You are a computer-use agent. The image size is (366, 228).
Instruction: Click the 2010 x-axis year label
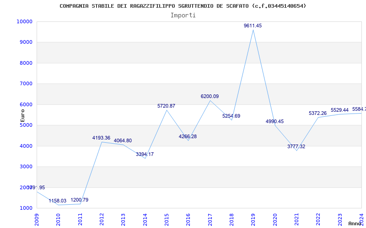[x=59, y=220]
